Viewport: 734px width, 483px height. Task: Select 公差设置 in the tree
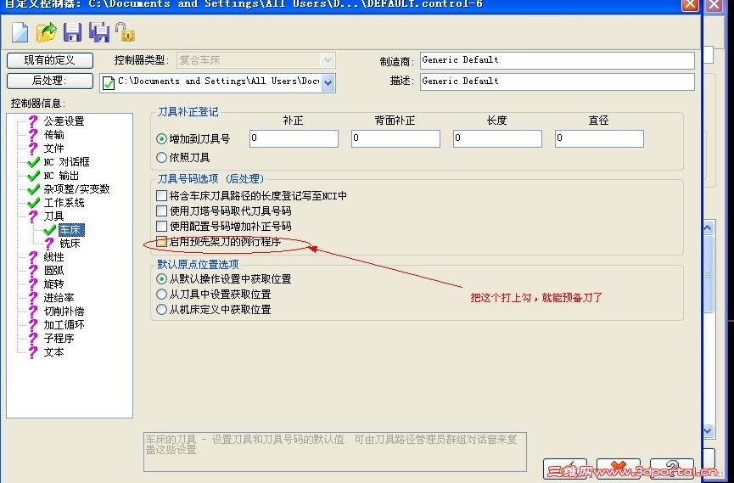tap(64, 121)
